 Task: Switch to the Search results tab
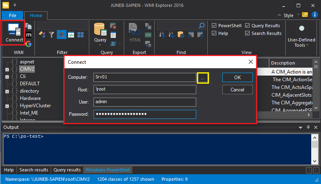point(34,170)
